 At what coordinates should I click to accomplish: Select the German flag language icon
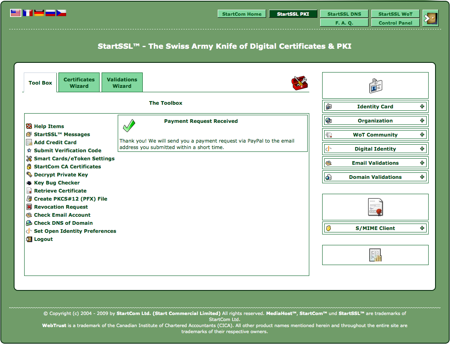click(x=39, y=13)
